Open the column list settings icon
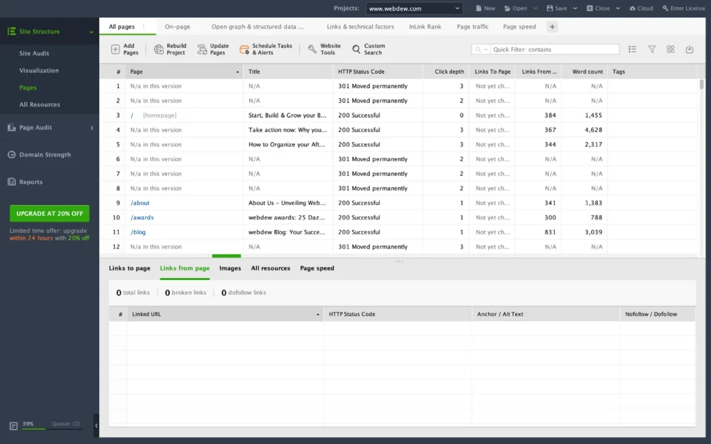711x444 pixels. (633, 49)
